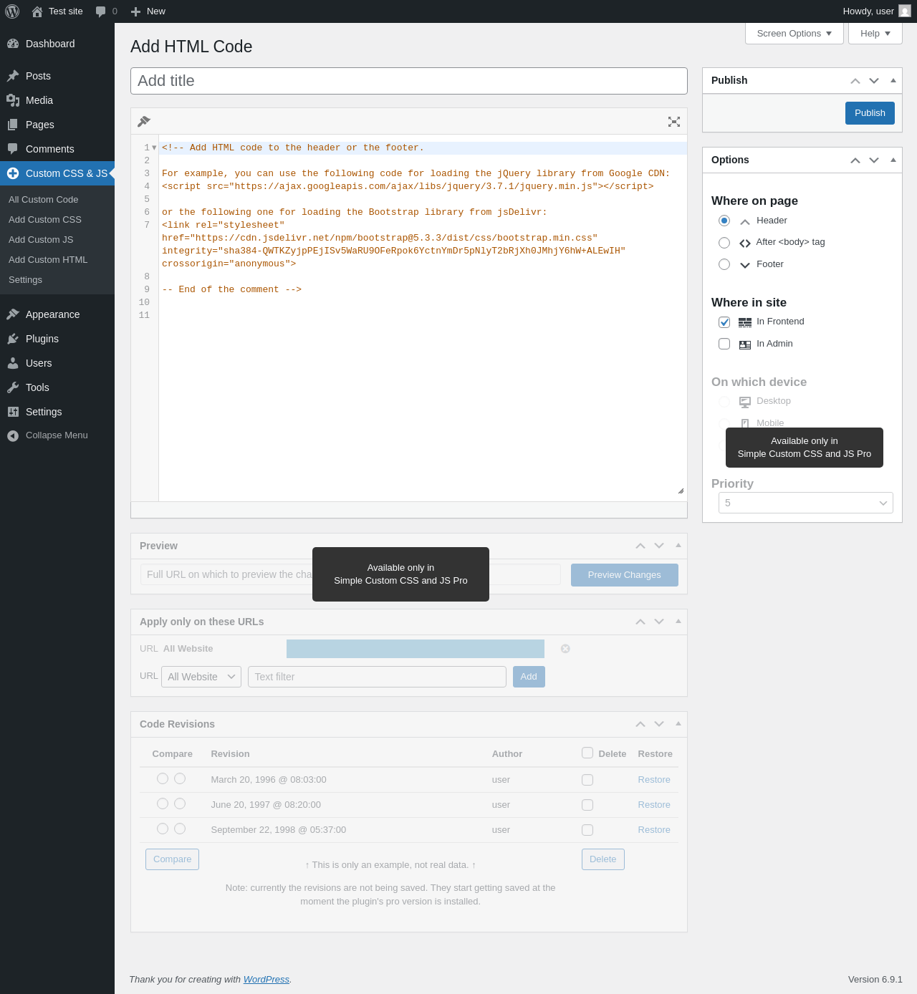Image resolution: width=917 pixels, height=994 pixels.
Task: Open All Custom Code submenu item
Action: pyautogui.click(x=44, y=200)
